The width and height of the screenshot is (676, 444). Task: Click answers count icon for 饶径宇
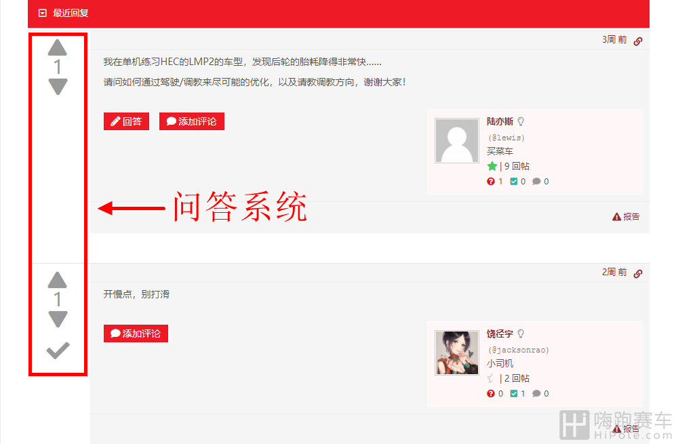coord(513,394)
